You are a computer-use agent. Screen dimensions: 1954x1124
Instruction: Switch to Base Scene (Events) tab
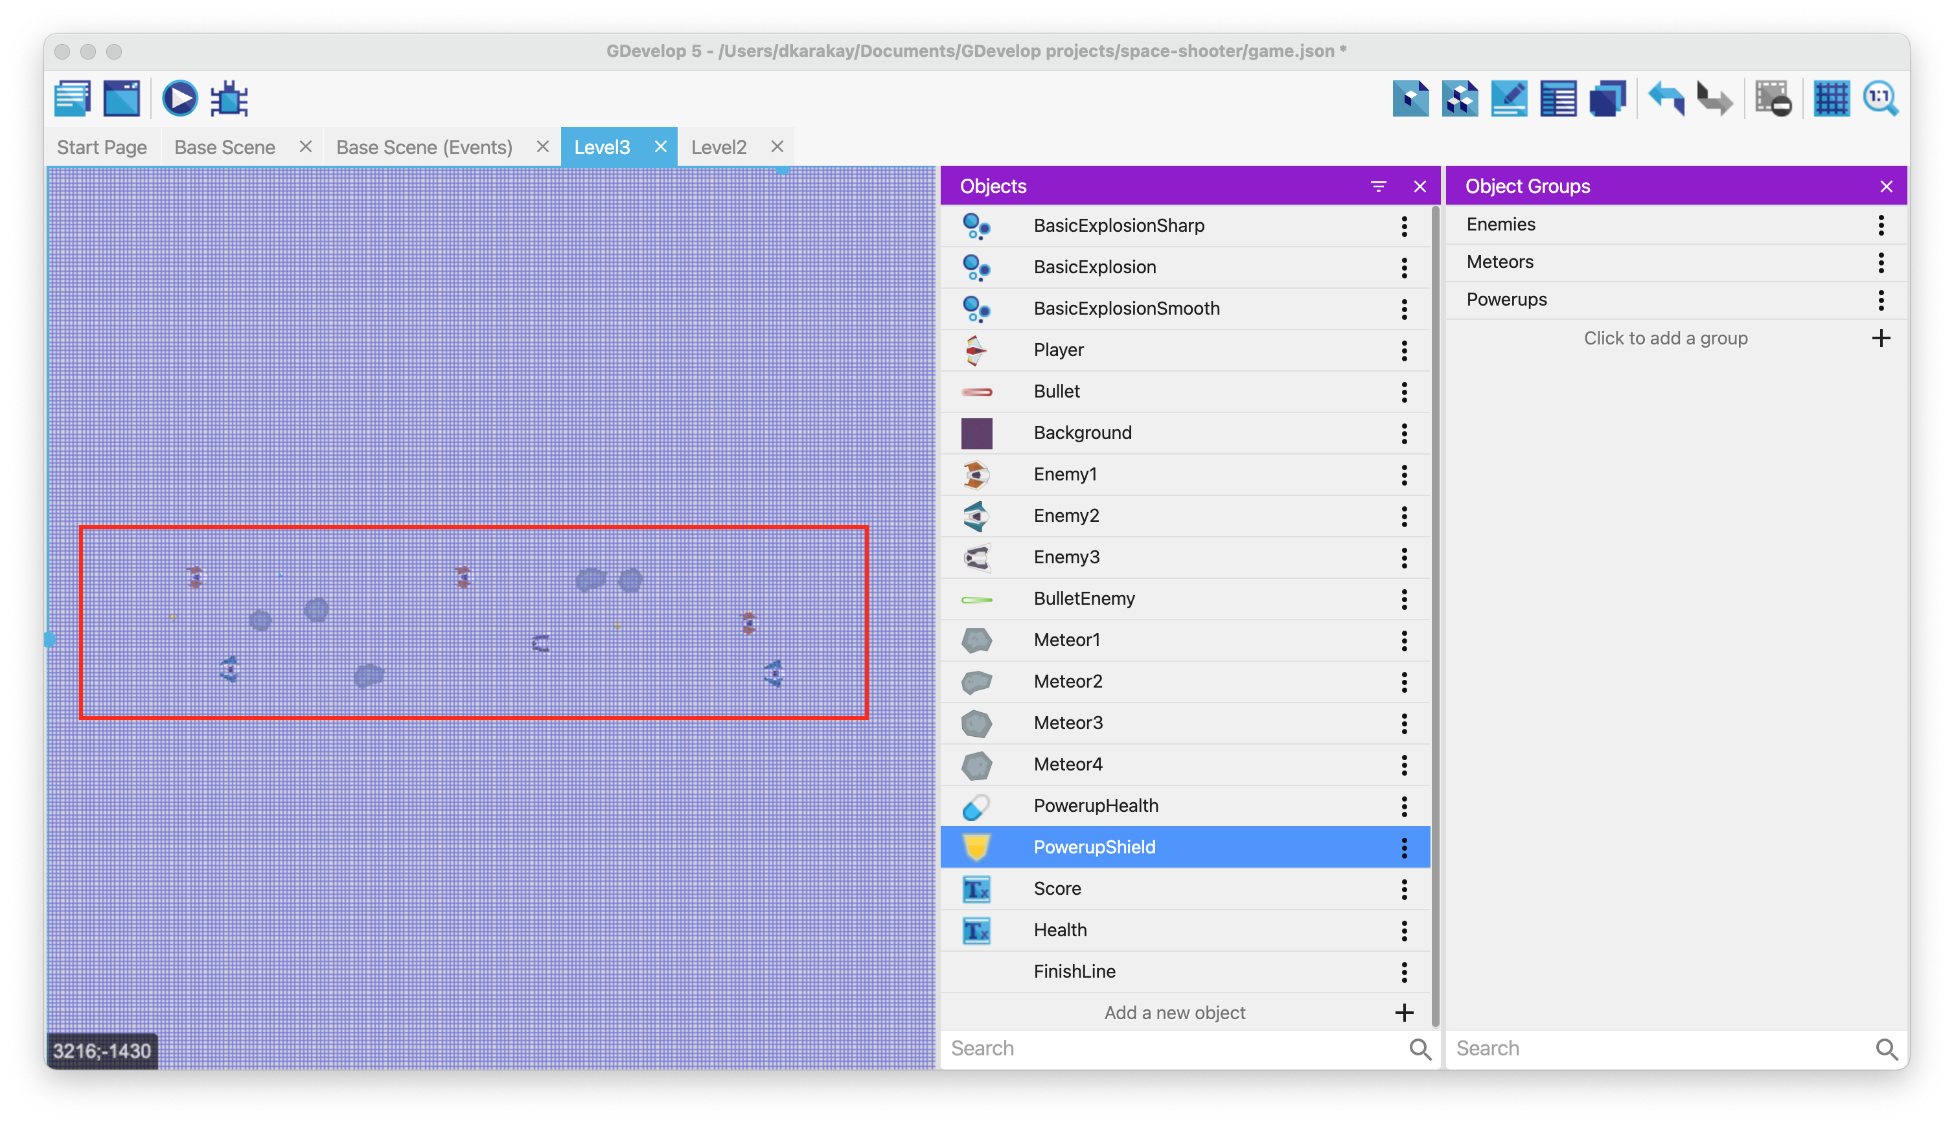(x=424, y=148)
